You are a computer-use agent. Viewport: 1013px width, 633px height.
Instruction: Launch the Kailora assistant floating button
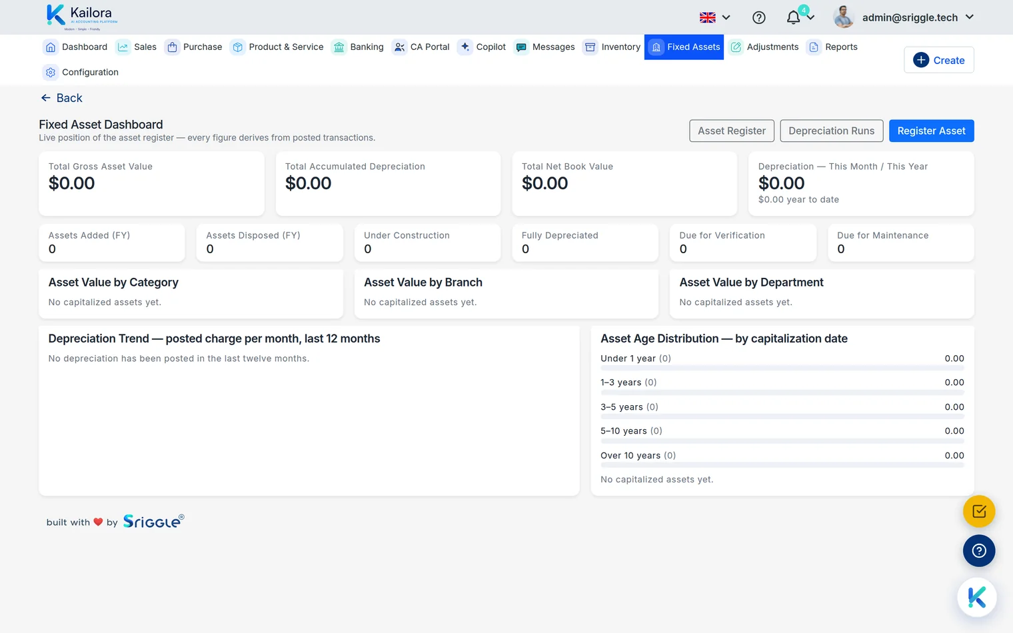pyautogui.click(x=977, y=597)
